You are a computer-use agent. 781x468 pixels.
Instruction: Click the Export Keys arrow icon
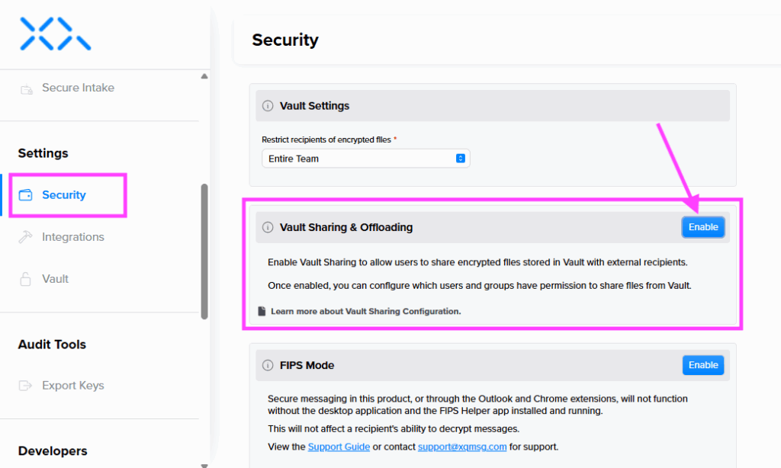pos(27,386)
